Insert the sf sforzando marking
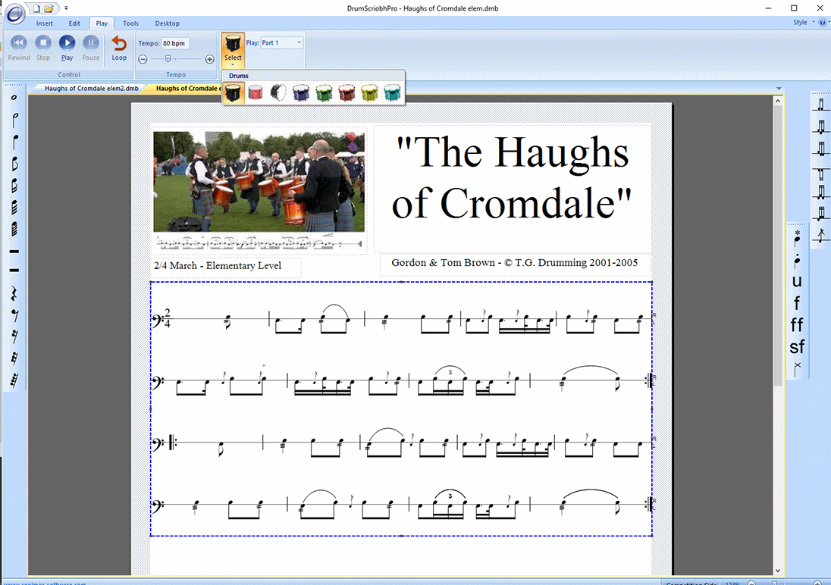This screenshot has height=585, width=831. [x=797, y=347]
